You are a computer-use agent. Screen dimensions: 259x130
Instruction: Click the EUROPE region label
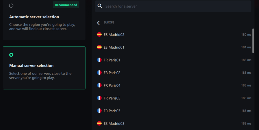point(109,22)
